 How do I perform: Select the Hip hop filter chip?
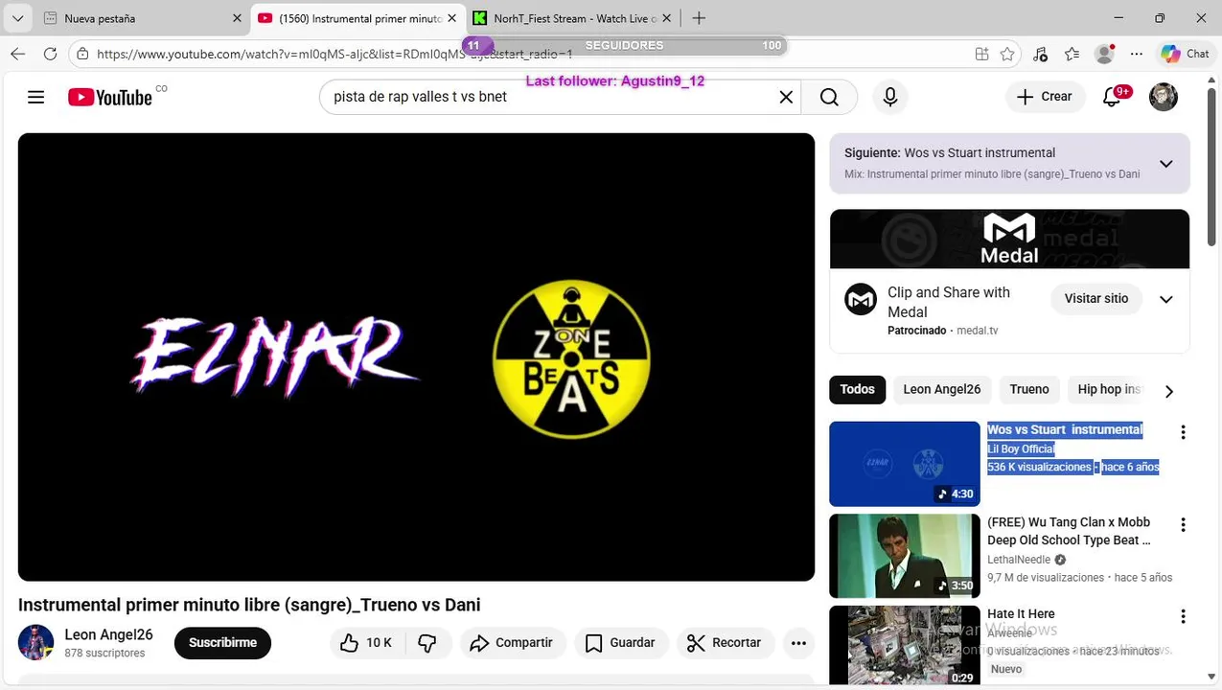1108,389
